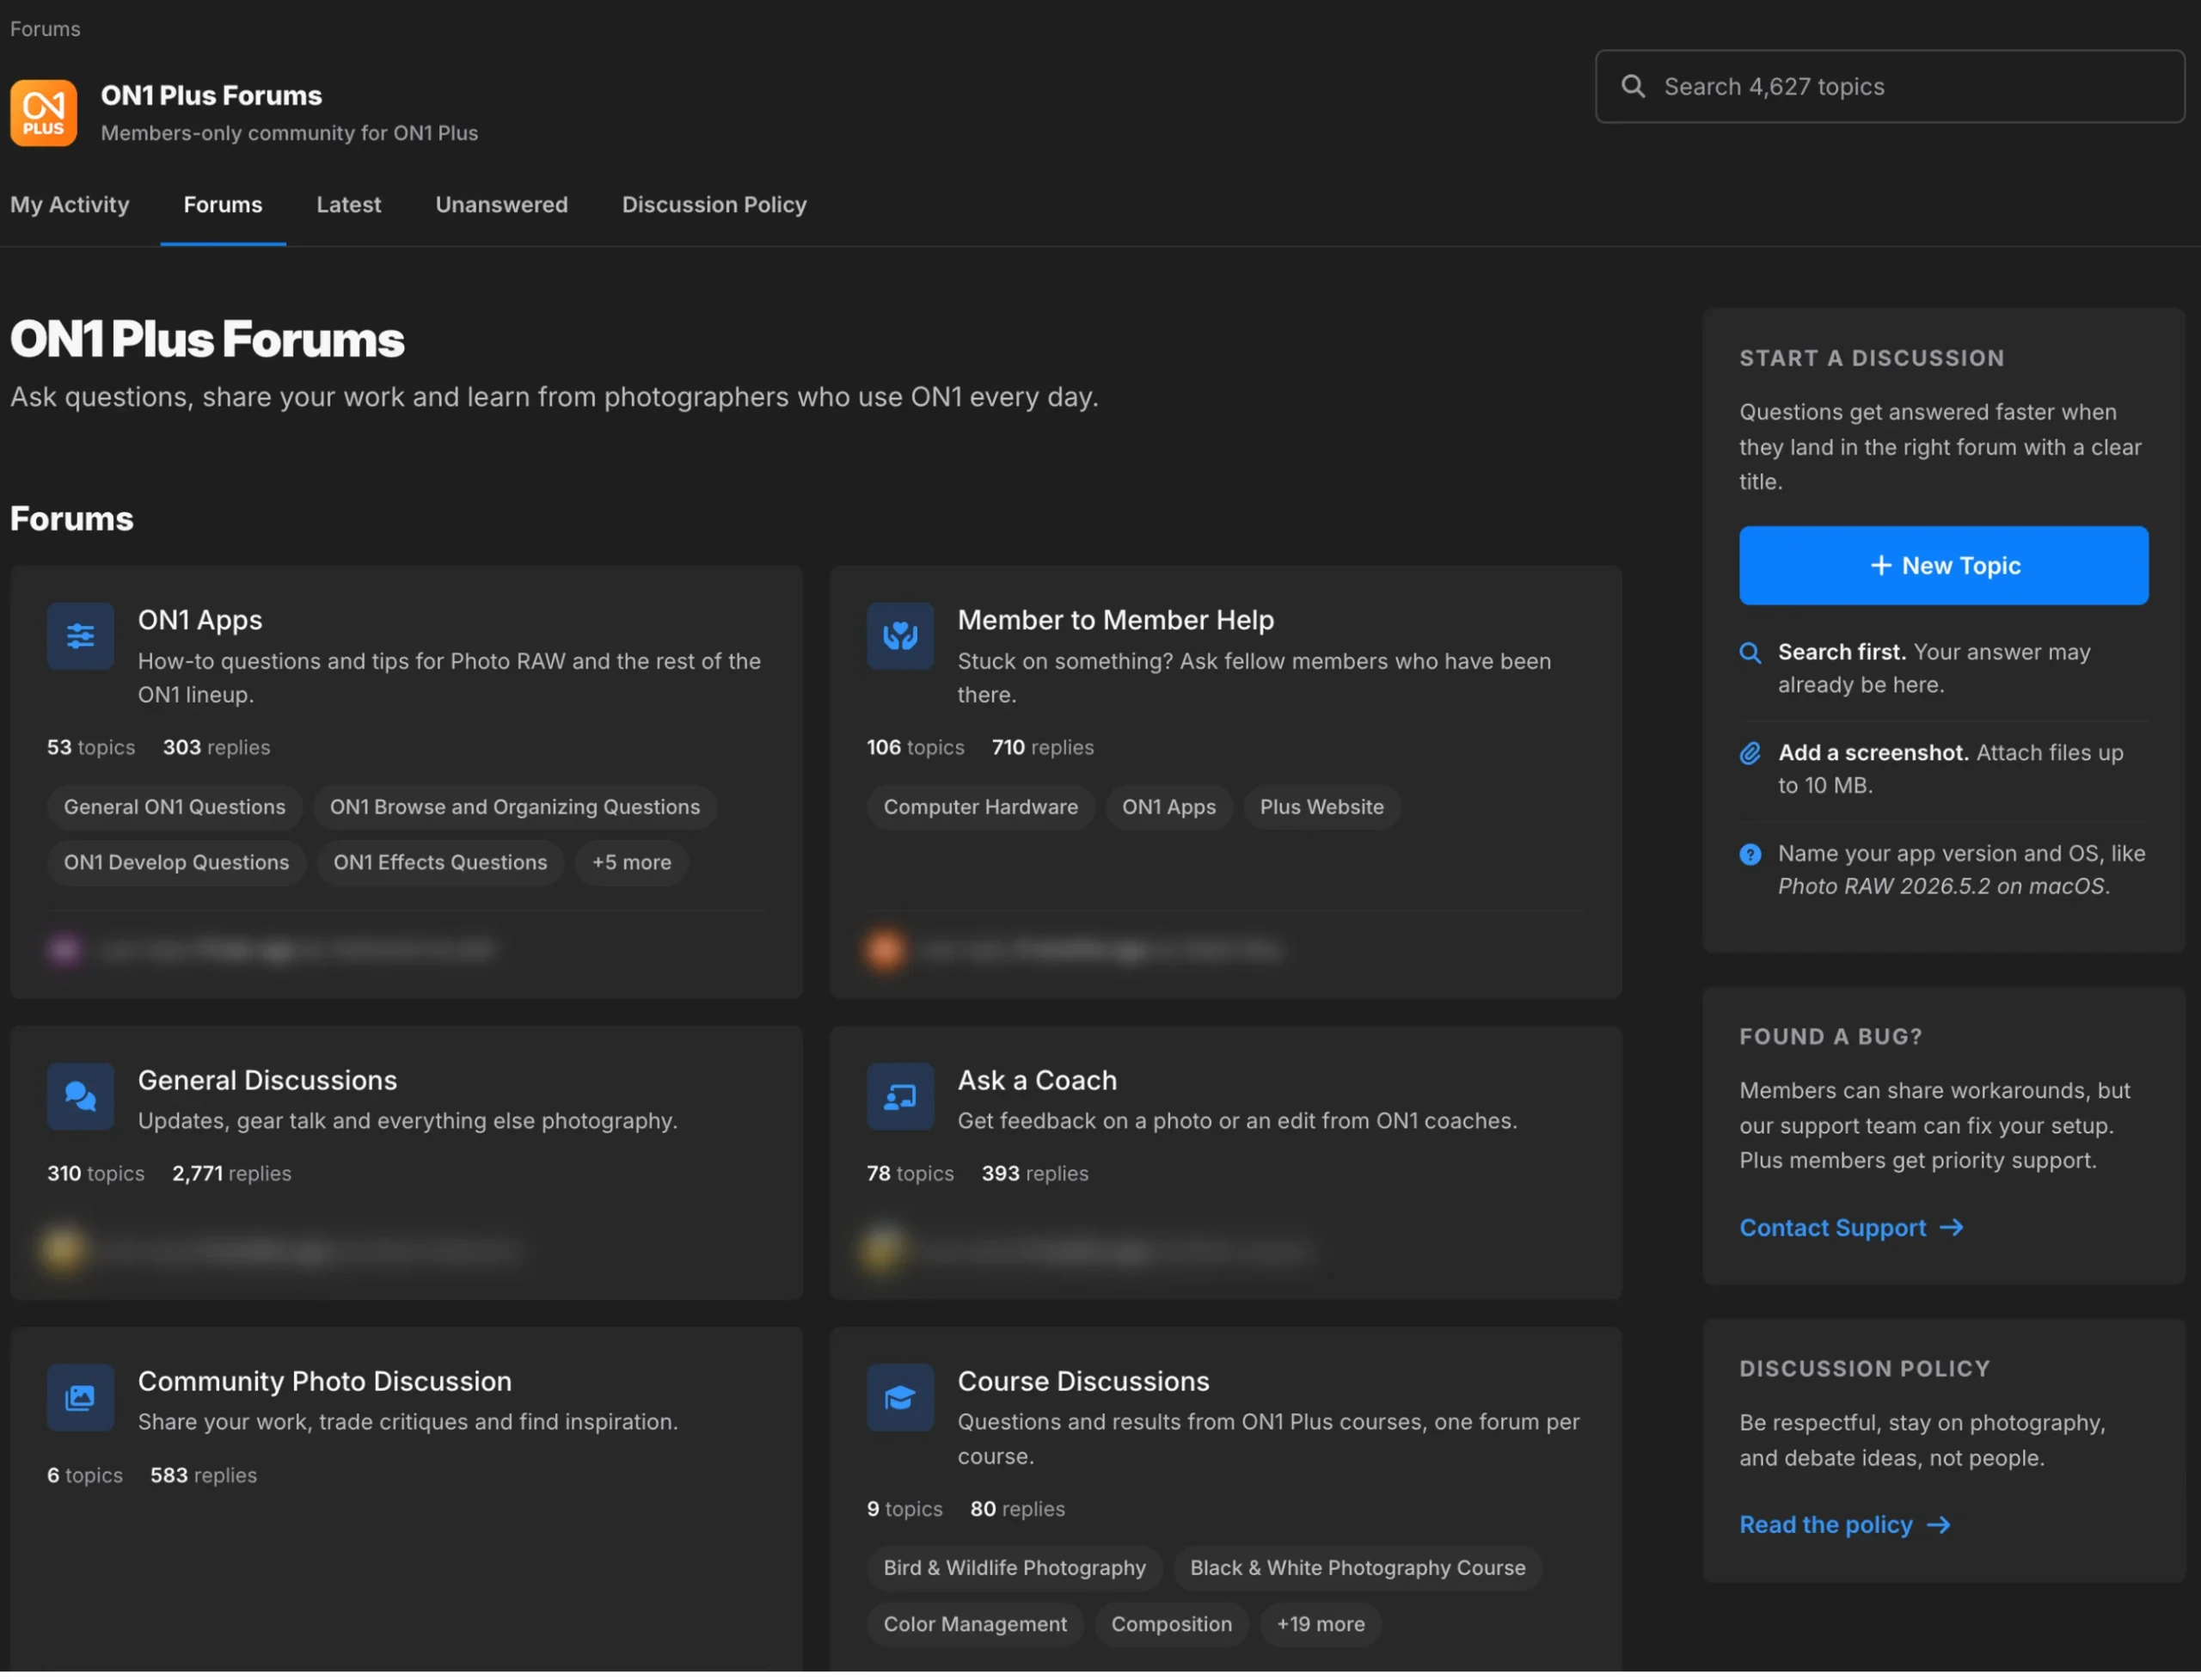Screen dimensions: 2201x1680
Task: Open the Unanswered tab
Action: (501, 205)
